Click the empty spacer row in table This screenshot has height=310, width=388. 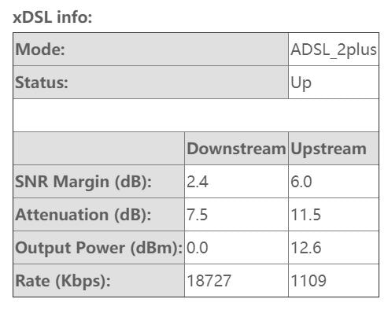[x=196, y=116]
